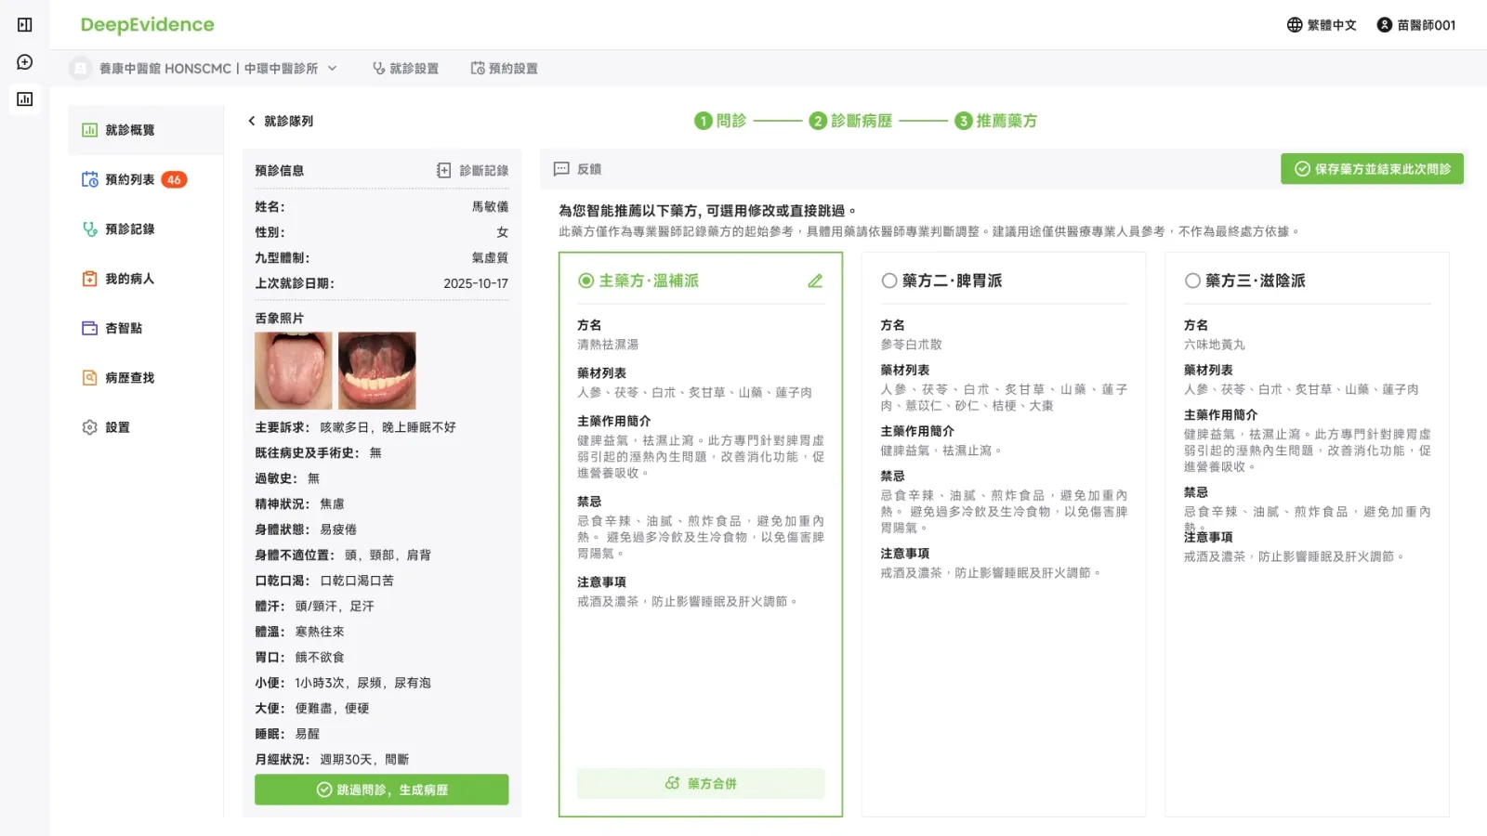Click last visit date 2025-10-17
Image resolution: width=1487 pixels, height=836 pixels.
click(x=476, y=283)
